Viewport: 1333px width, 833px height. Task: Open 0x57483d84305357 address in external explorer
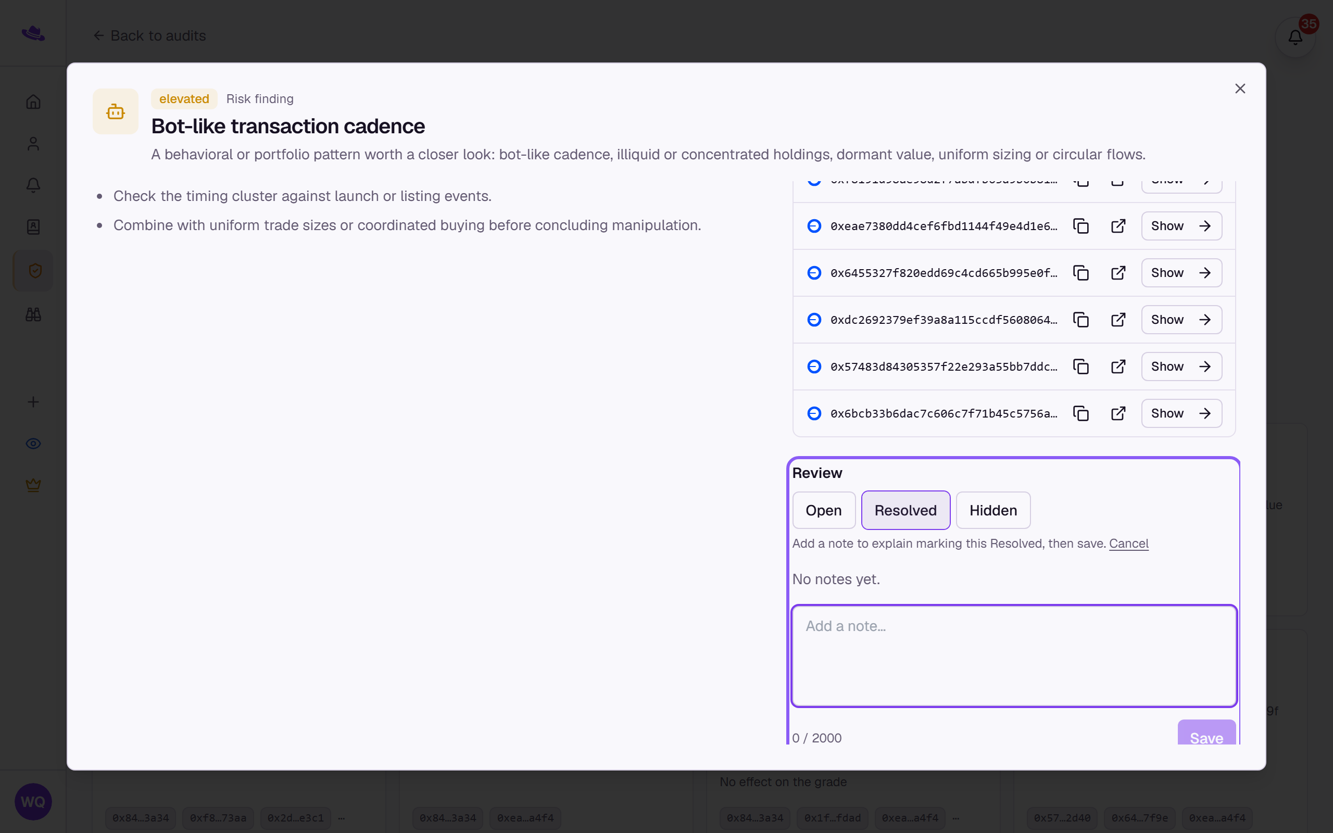(1118, 367)
